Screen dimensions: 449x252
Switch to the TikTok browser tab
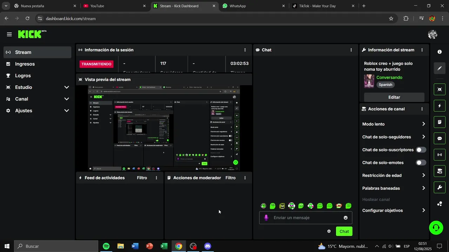pyautogui.click(x=323, y=6)
